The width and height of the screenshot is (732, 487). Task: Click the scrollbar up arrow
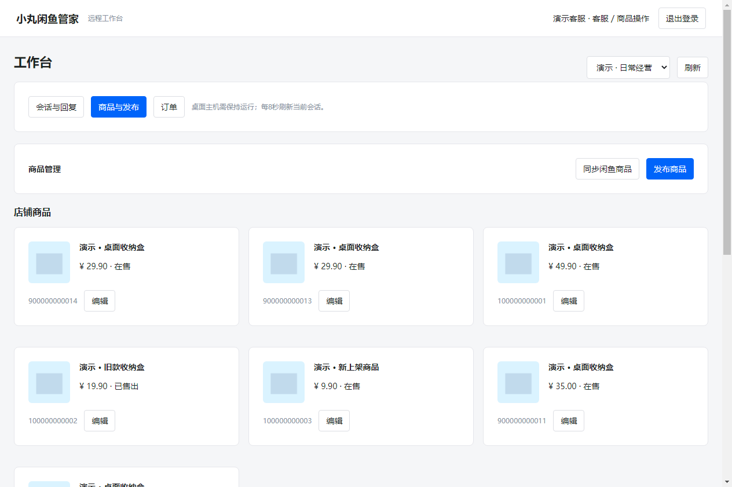coord(727,5)
